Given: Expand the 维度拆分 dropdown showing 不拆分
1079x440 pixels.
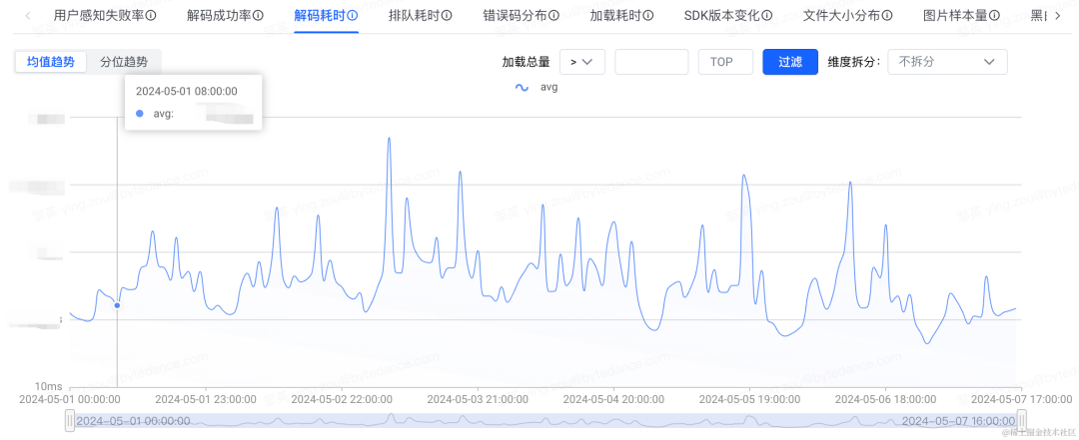Looking at the screenshot, I should coord(947,62).
